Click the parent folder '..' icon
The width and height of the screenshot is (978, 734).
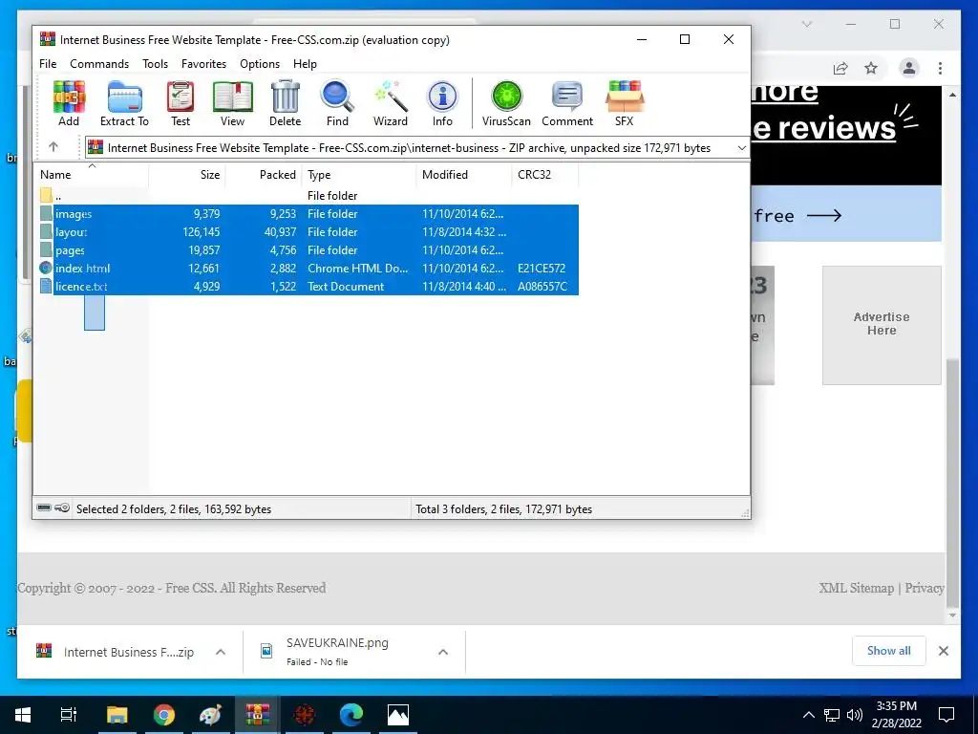pyautogui.click(x=46, y=195)
